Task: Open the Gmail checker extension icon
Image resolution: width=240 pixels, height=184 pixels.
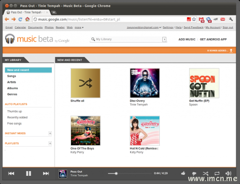Action: click(202, 20)
